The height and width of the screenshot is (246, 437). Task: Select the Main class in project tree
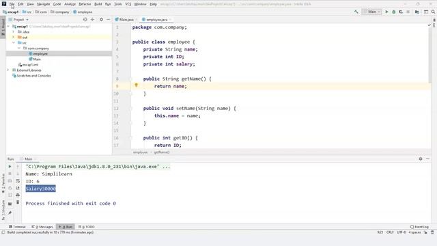pyautogui.click(x=35, y=59)
